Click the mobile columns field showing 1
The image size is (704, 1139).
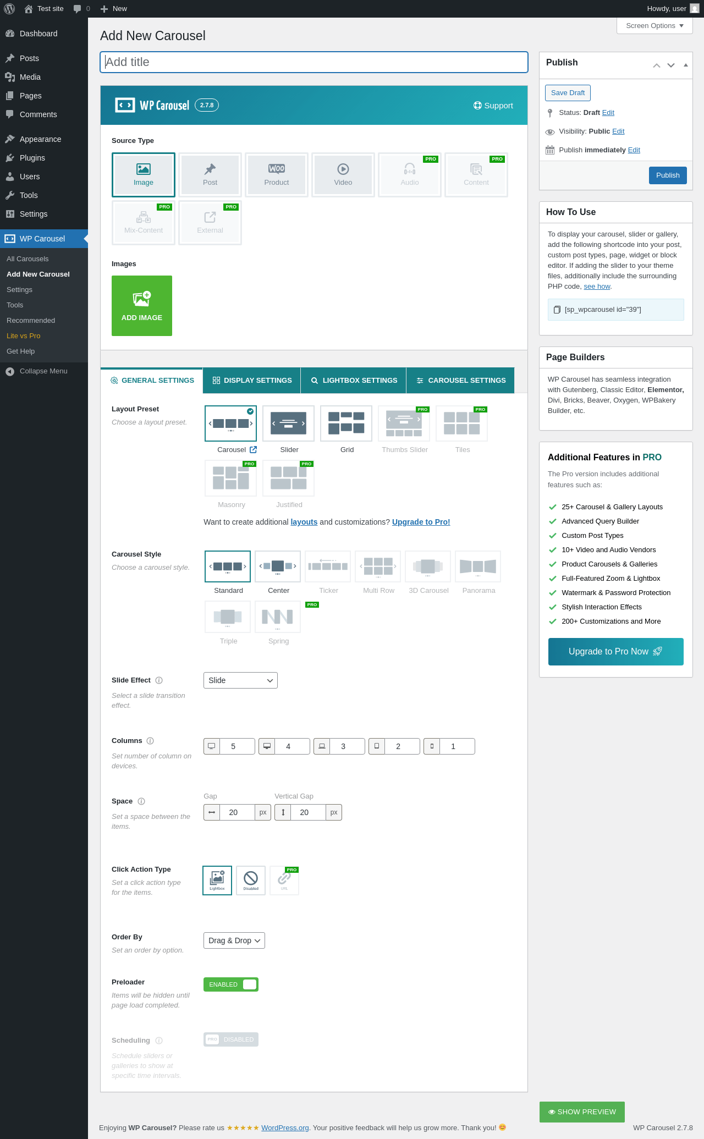(x=457, y=746)
